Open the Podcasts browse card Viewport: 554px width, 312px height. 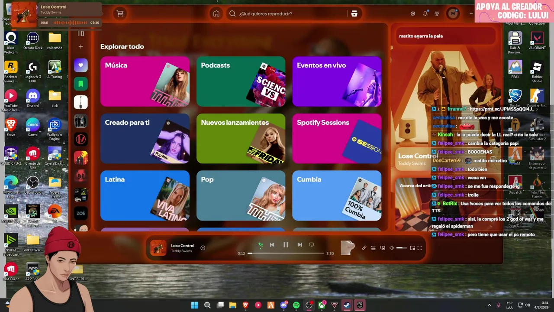pyautogui.click(x=241, y=81)
